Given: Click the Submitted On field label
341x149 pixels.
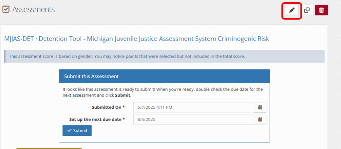Looking at the screenshot, I should [107, 107].
